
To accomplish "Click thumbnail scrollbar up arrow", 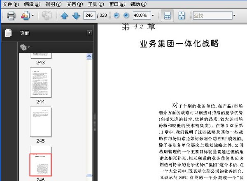I will 89,56.
